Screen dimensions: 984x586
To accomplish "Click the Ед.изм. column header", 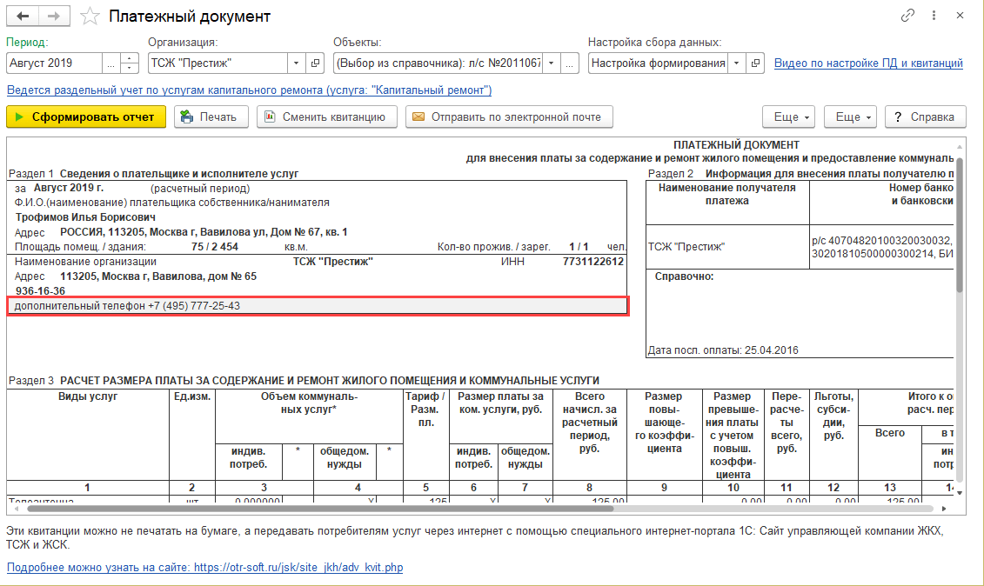I will coord(192,435).
